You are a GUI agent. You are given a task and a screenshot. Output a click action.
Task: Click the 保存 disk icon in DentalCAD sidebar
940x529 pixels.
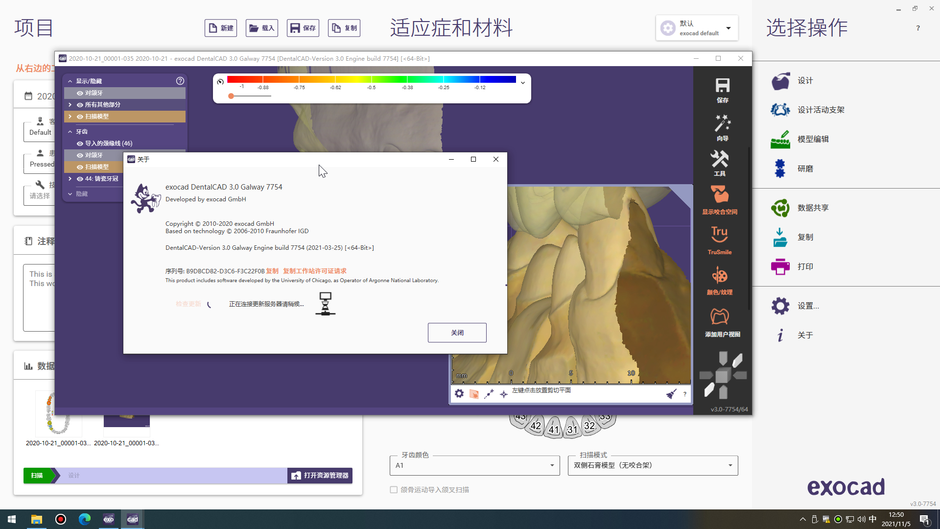coord(722,85)
